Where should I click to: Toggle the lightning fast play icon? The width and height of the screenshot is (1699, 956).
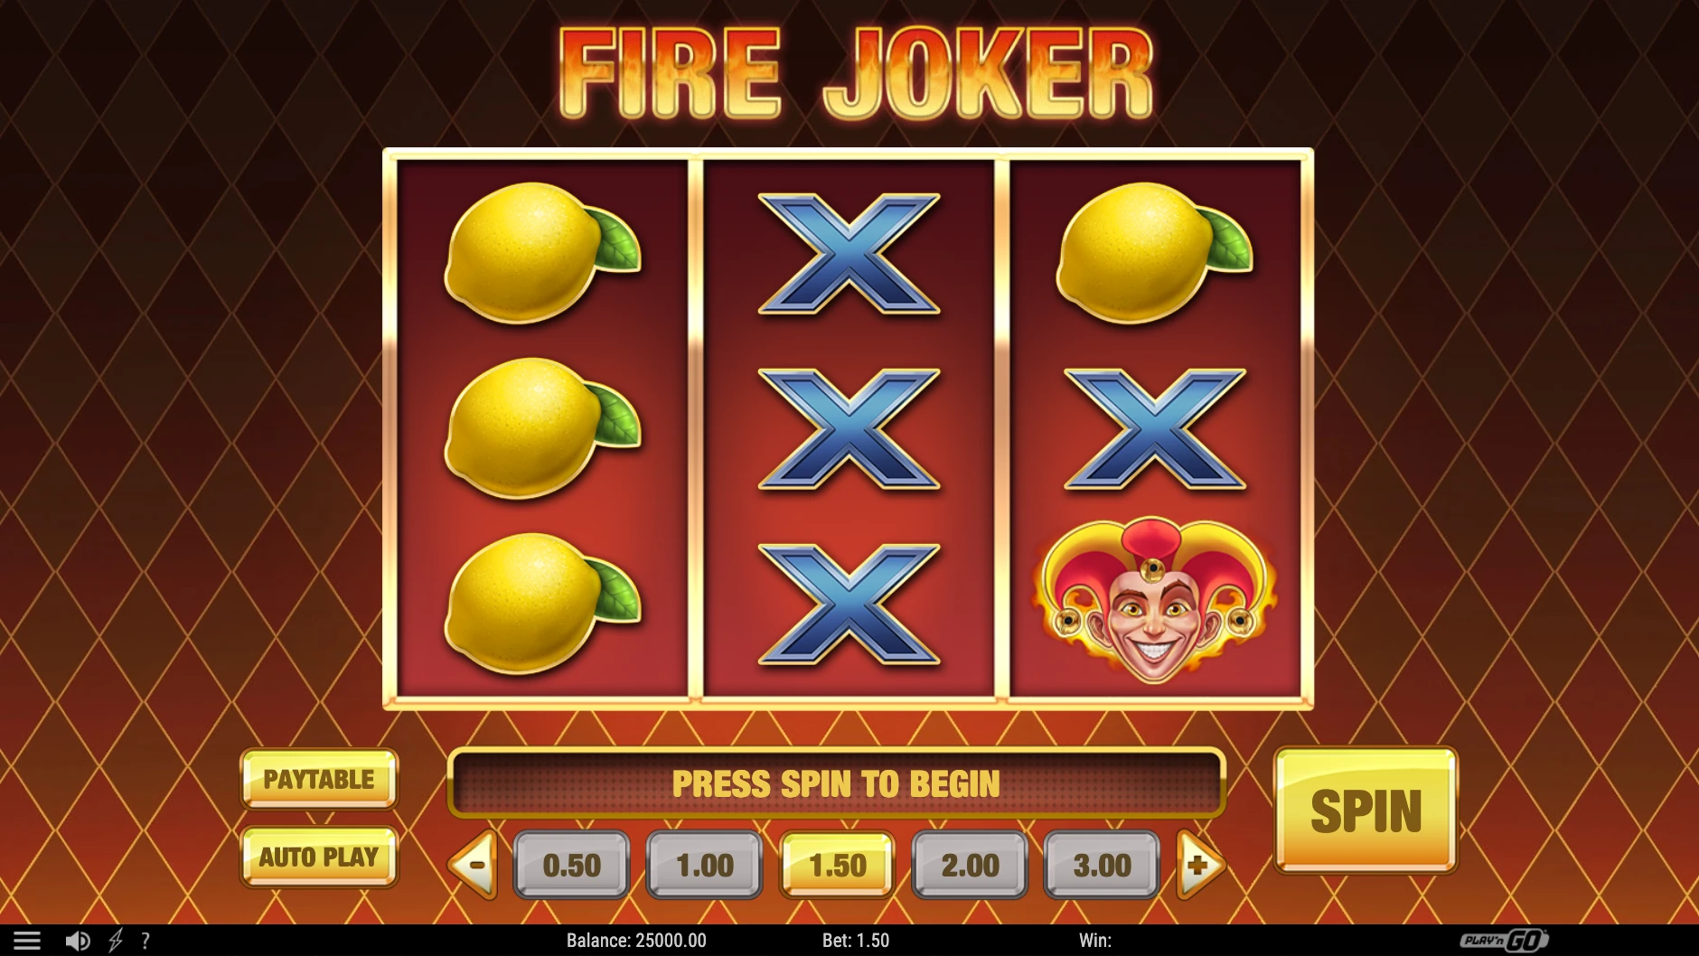pos(116,941)
